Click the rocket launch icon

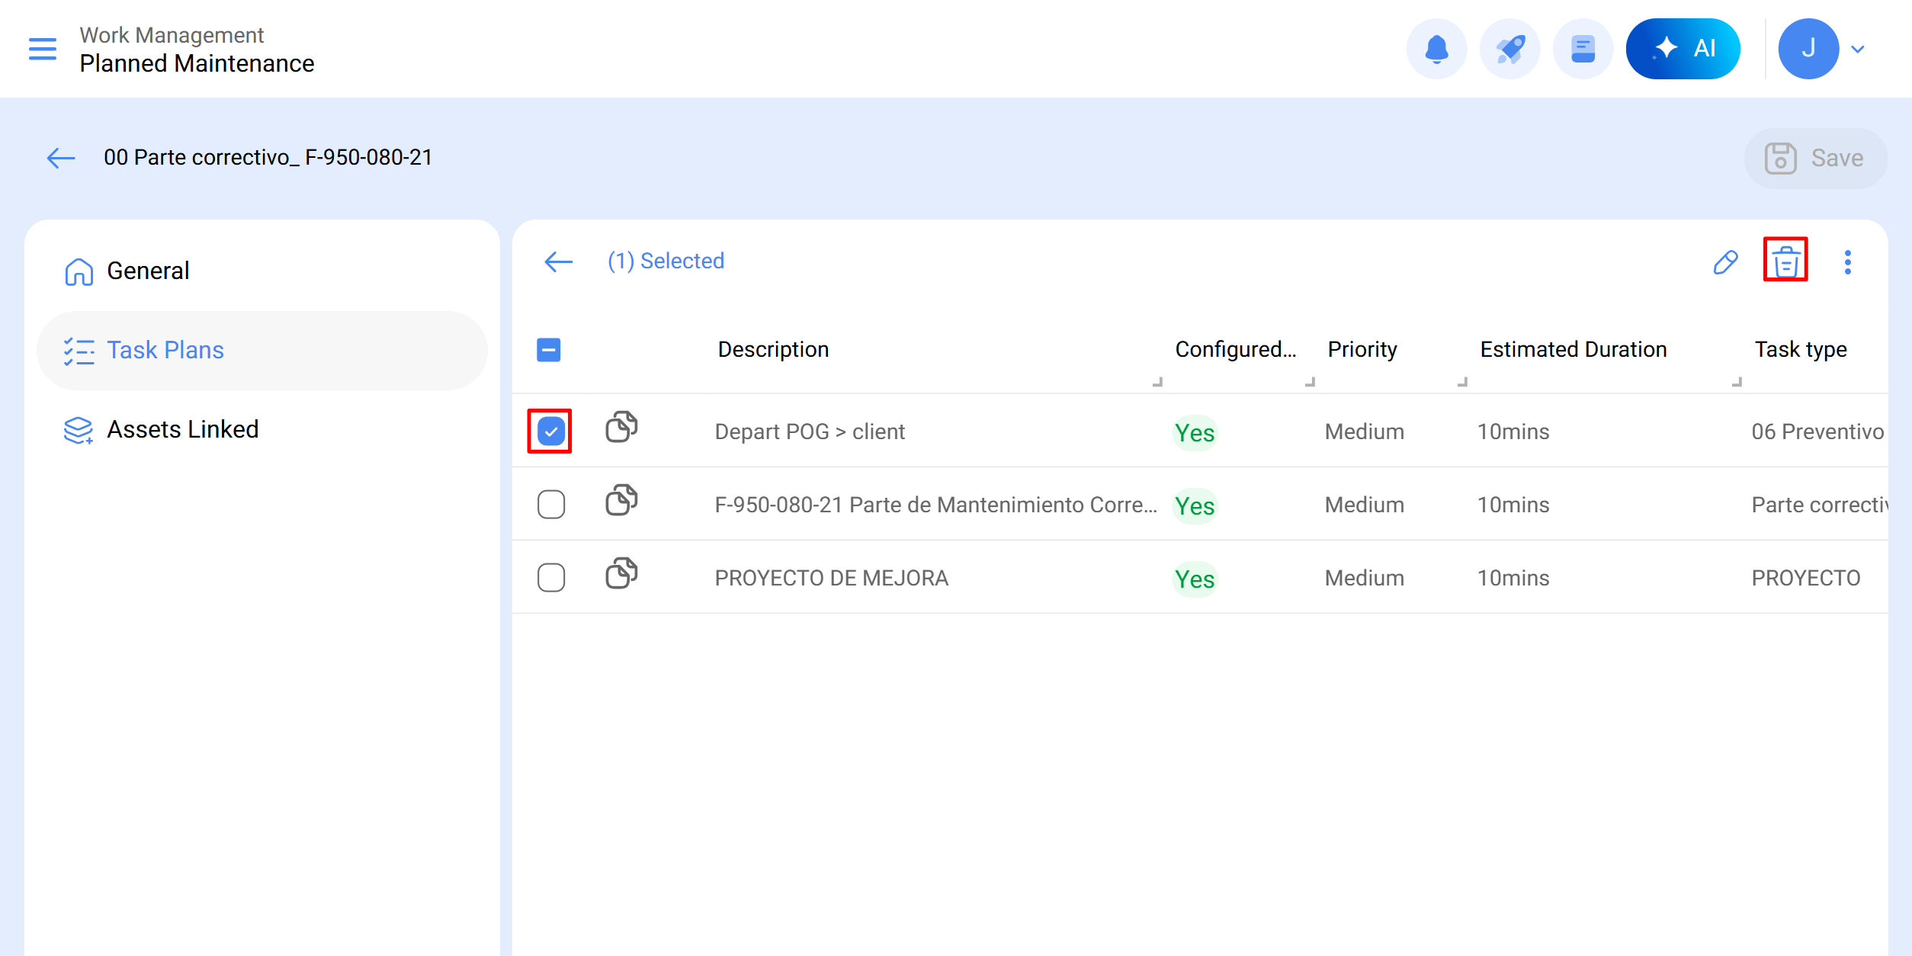[1509, 49]
